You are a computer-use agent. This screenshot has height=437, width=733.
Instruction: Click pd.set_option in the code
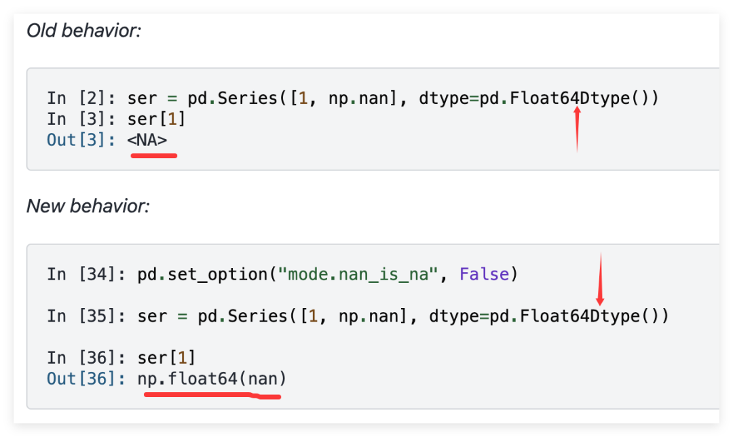(202, 274)
